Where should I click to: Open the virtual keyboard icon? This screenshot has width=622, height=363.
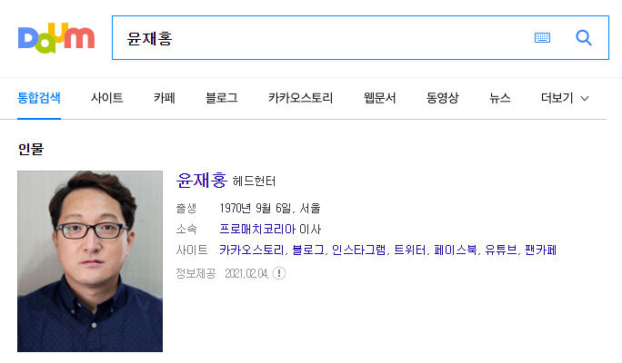(542, 37)
